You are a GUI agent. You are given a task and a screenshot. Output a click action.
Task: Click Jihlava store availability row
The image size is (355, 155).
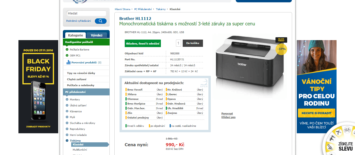point(144,94)
